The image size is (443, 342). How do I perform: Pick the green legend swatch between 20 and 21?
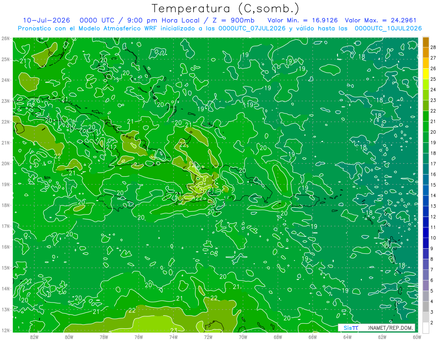(426, 127)
